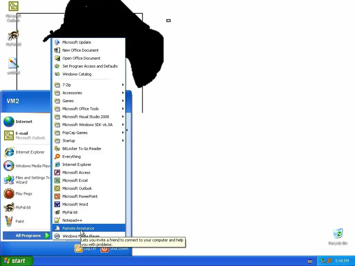Click the safely remove hardware tray icon
Viewport: 355px width, 266px height.
click(x=323, y=261)
